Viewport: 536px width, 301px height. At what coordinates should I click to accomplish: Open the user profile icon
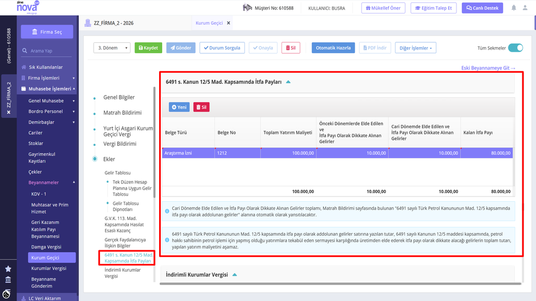click(x=525, y=8)
